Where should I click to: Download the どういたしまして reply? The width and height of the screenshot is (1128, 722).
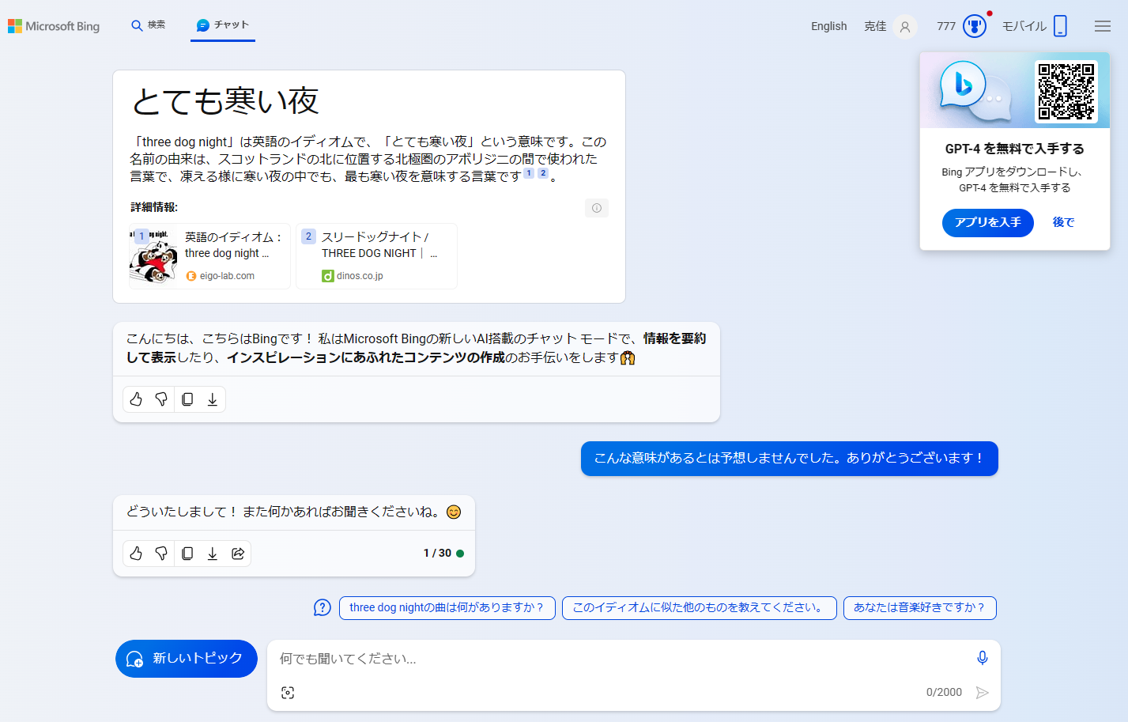click(x=213, y=554)
